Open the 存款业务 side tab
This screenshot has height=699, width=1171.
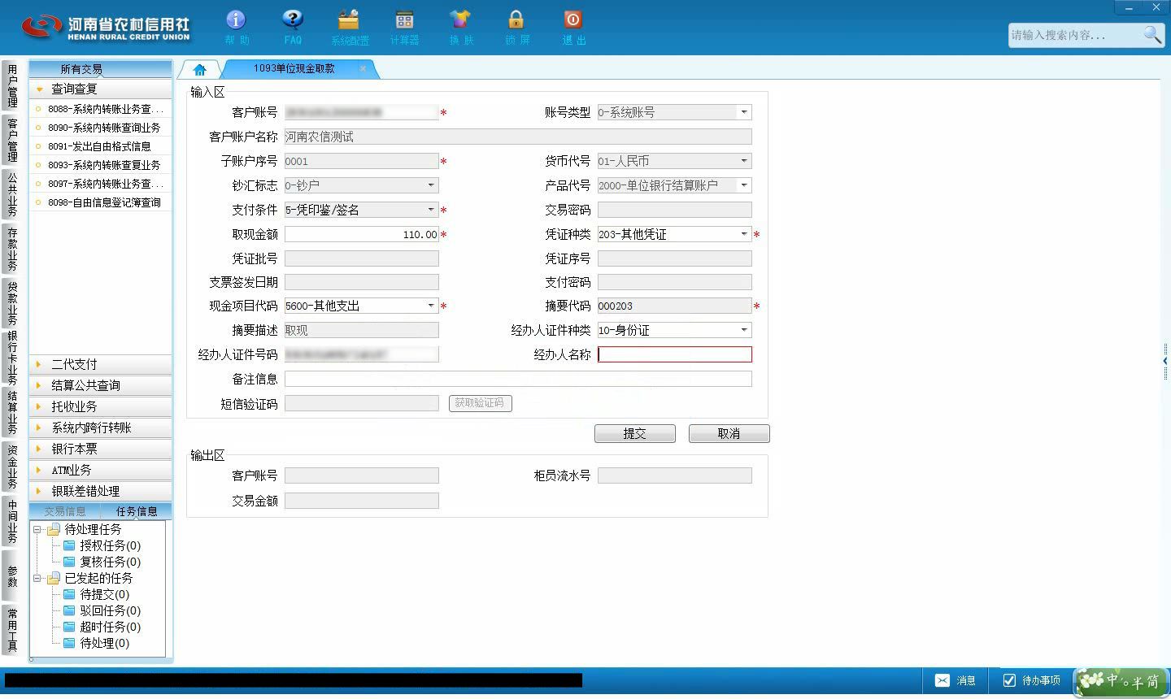pyautogui.click(x=12, y=249)
